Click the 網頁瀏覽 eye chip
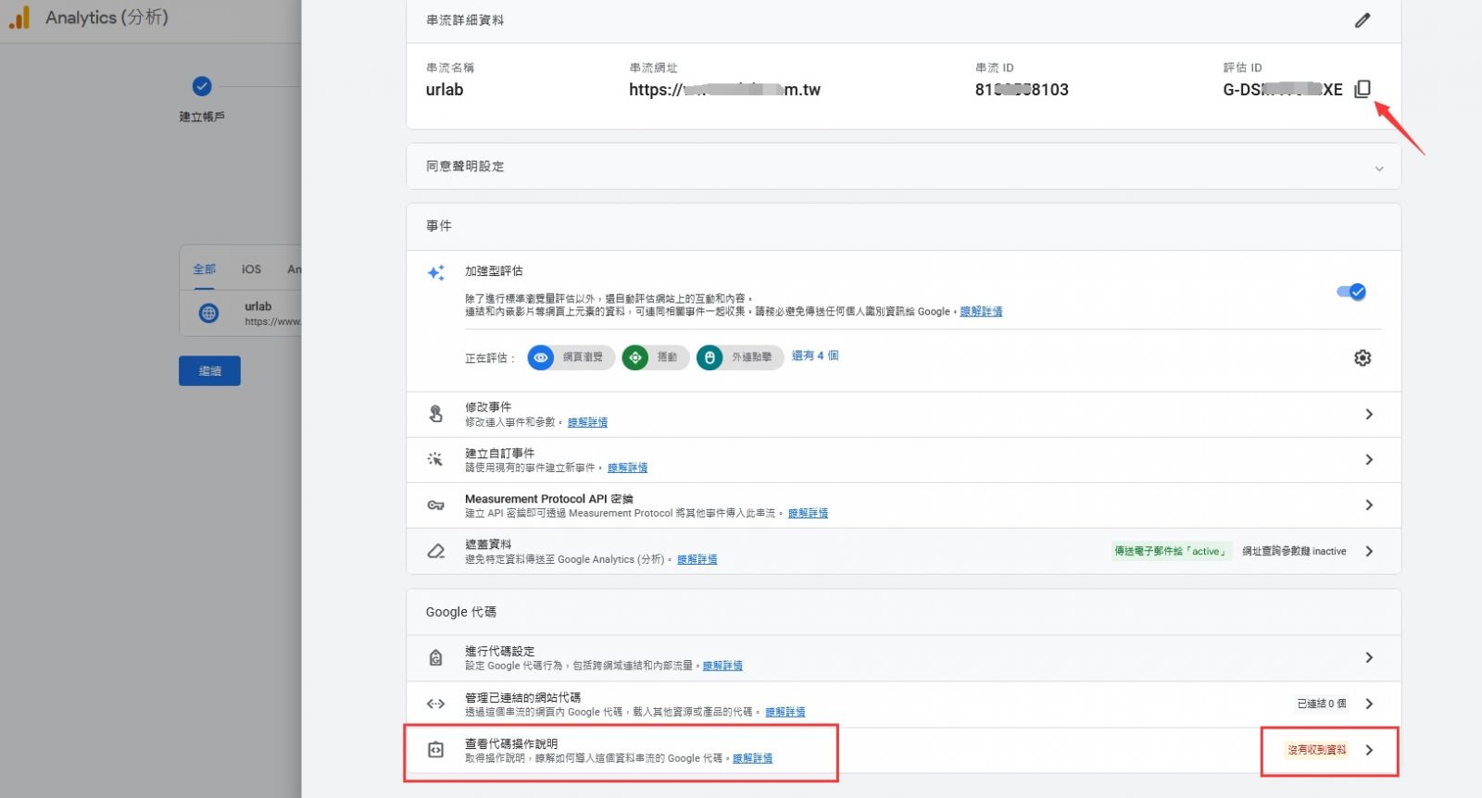1482x798 pixels. [x=571, y=357]
